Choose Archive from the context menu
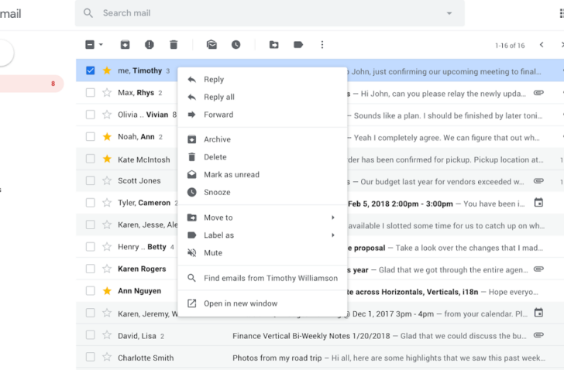The height and width of the screenshot is (370, 564). (x=262, y=139)
